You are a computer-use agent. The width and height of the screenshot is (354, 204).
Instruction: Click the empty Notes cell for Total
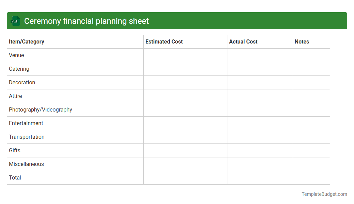click(311, 177)
